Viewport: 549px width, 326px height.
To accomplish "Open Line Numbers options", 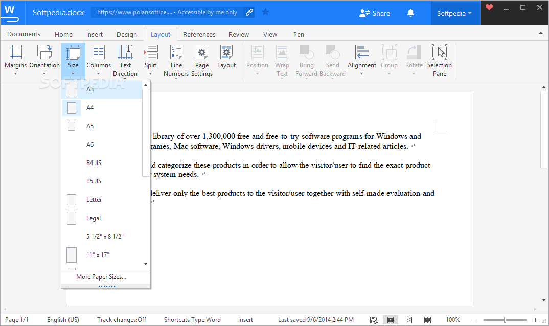I will [x=176, y=61].
